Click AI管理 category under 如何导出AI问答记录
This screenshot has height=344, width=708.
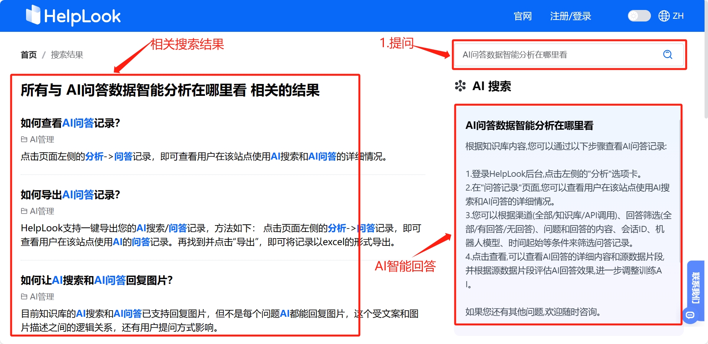coord(42,211)
